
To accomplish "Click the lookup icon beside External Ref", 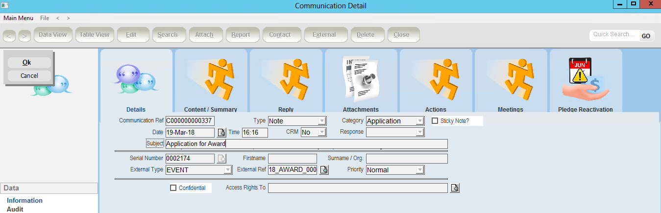I will click(324, 170).
